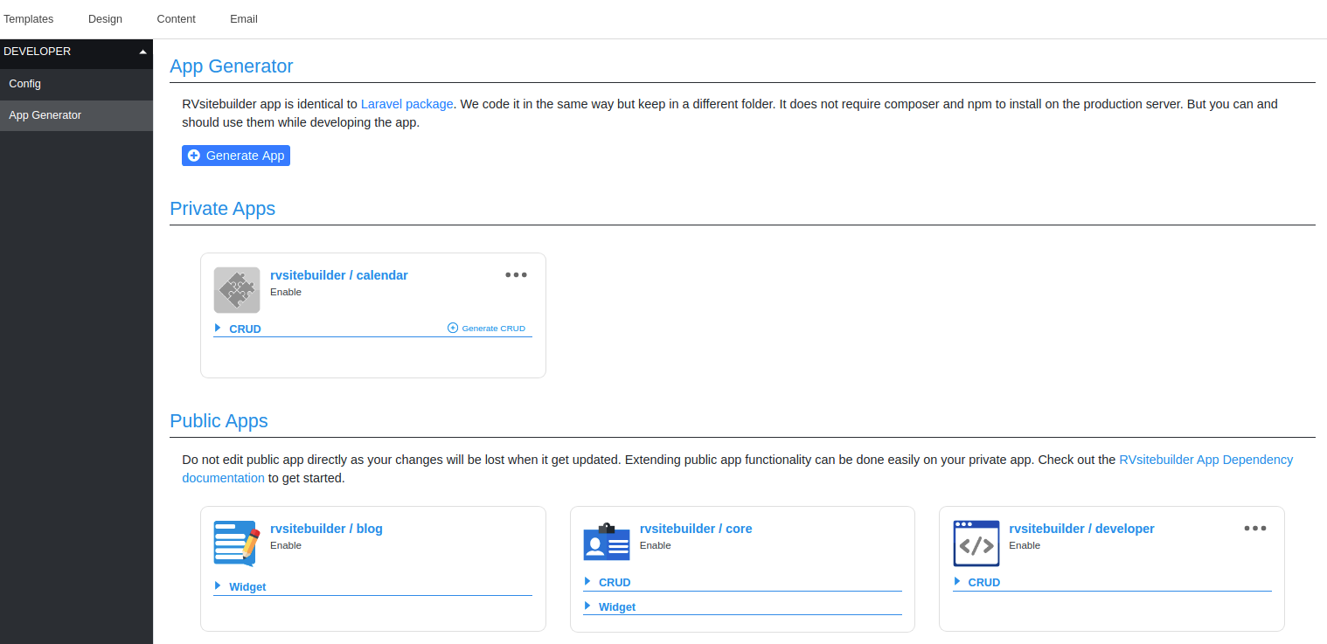Open RVsitebuilder App Dependency documentation link
This screenshot has height=644, width=1327.
click(1205, 460)
